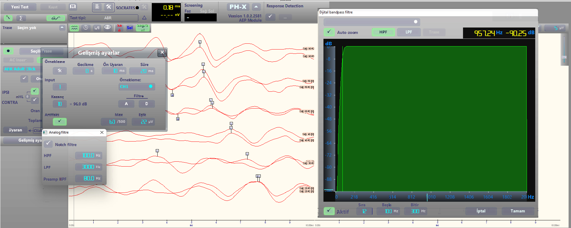Click the sigma summation icon

(21, 18)
